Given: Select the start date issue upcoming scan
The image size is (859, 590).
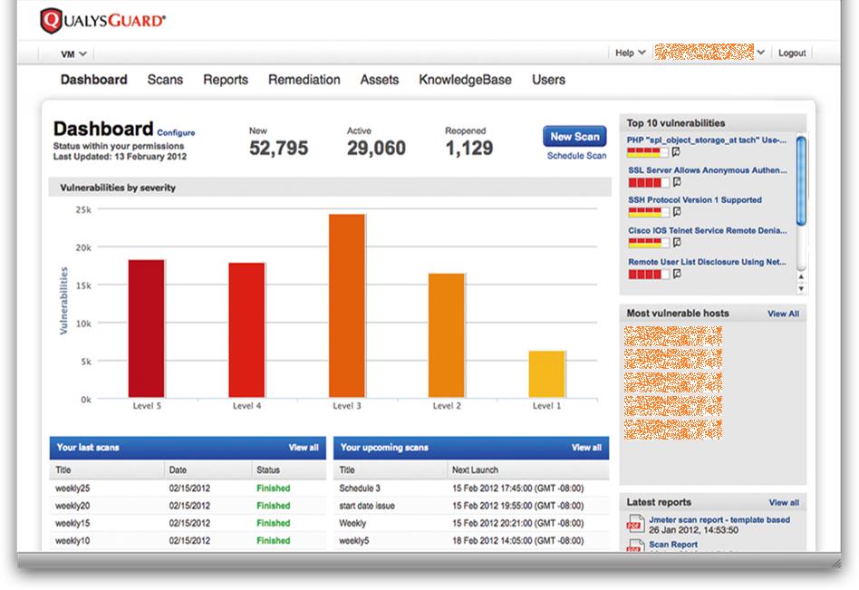Looking at the screenshot, I should 366,506.
